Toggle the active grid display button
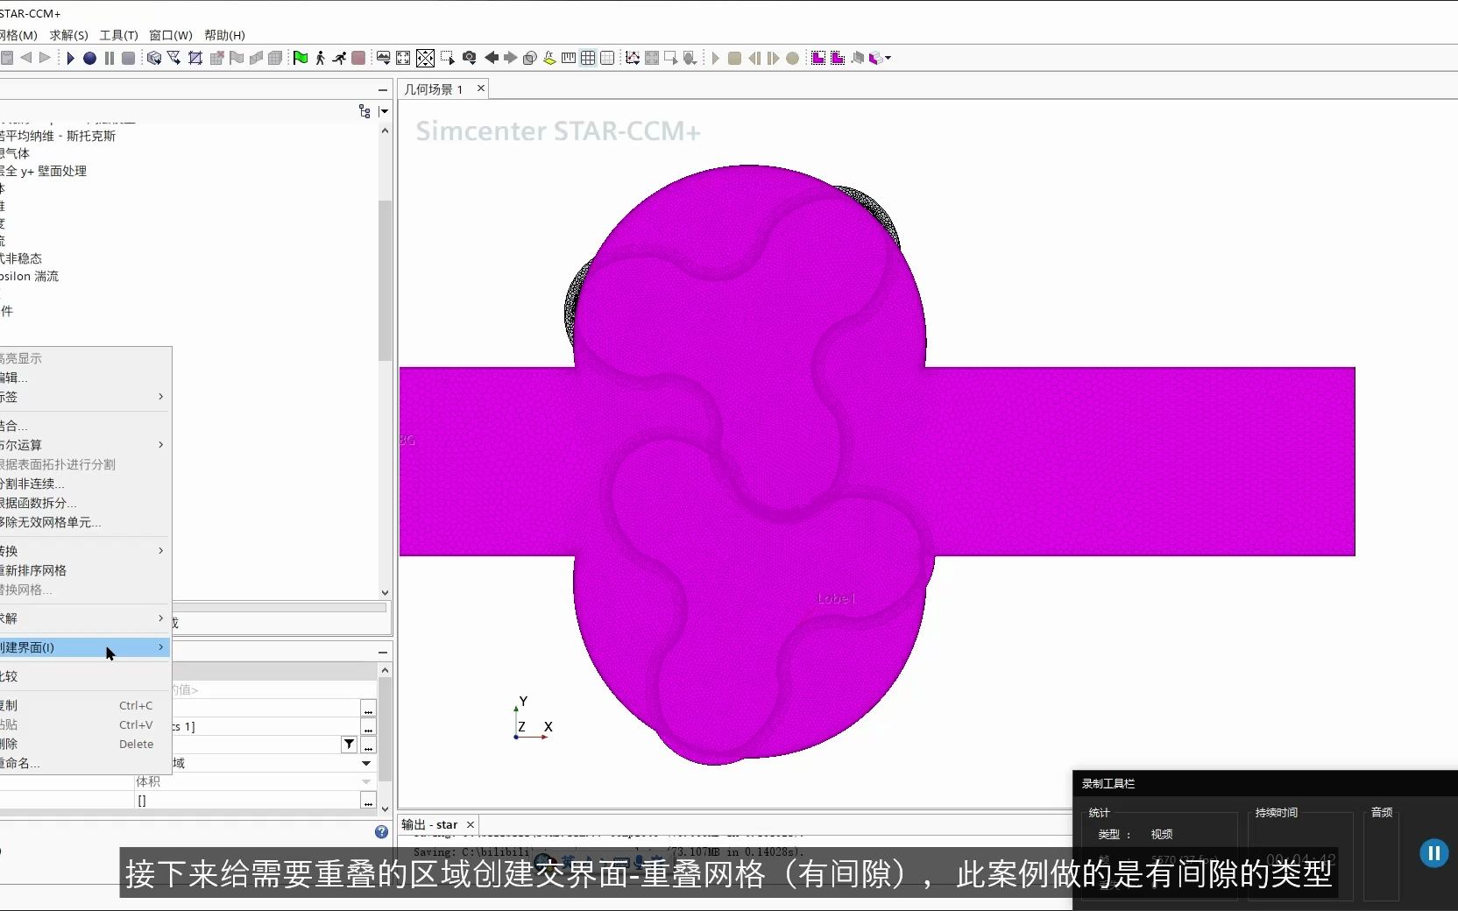The width and height of the screenshot is (1458, 911). 588,58
